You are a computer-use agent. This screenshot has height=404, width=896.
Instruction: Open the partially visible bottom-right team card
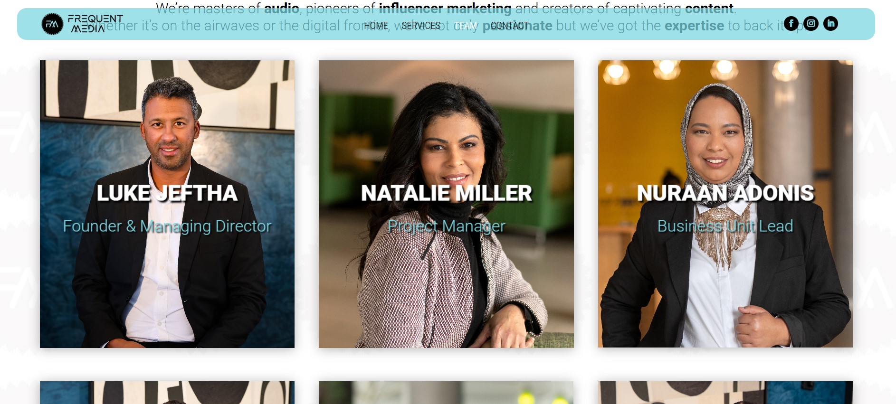click(725, 393)
